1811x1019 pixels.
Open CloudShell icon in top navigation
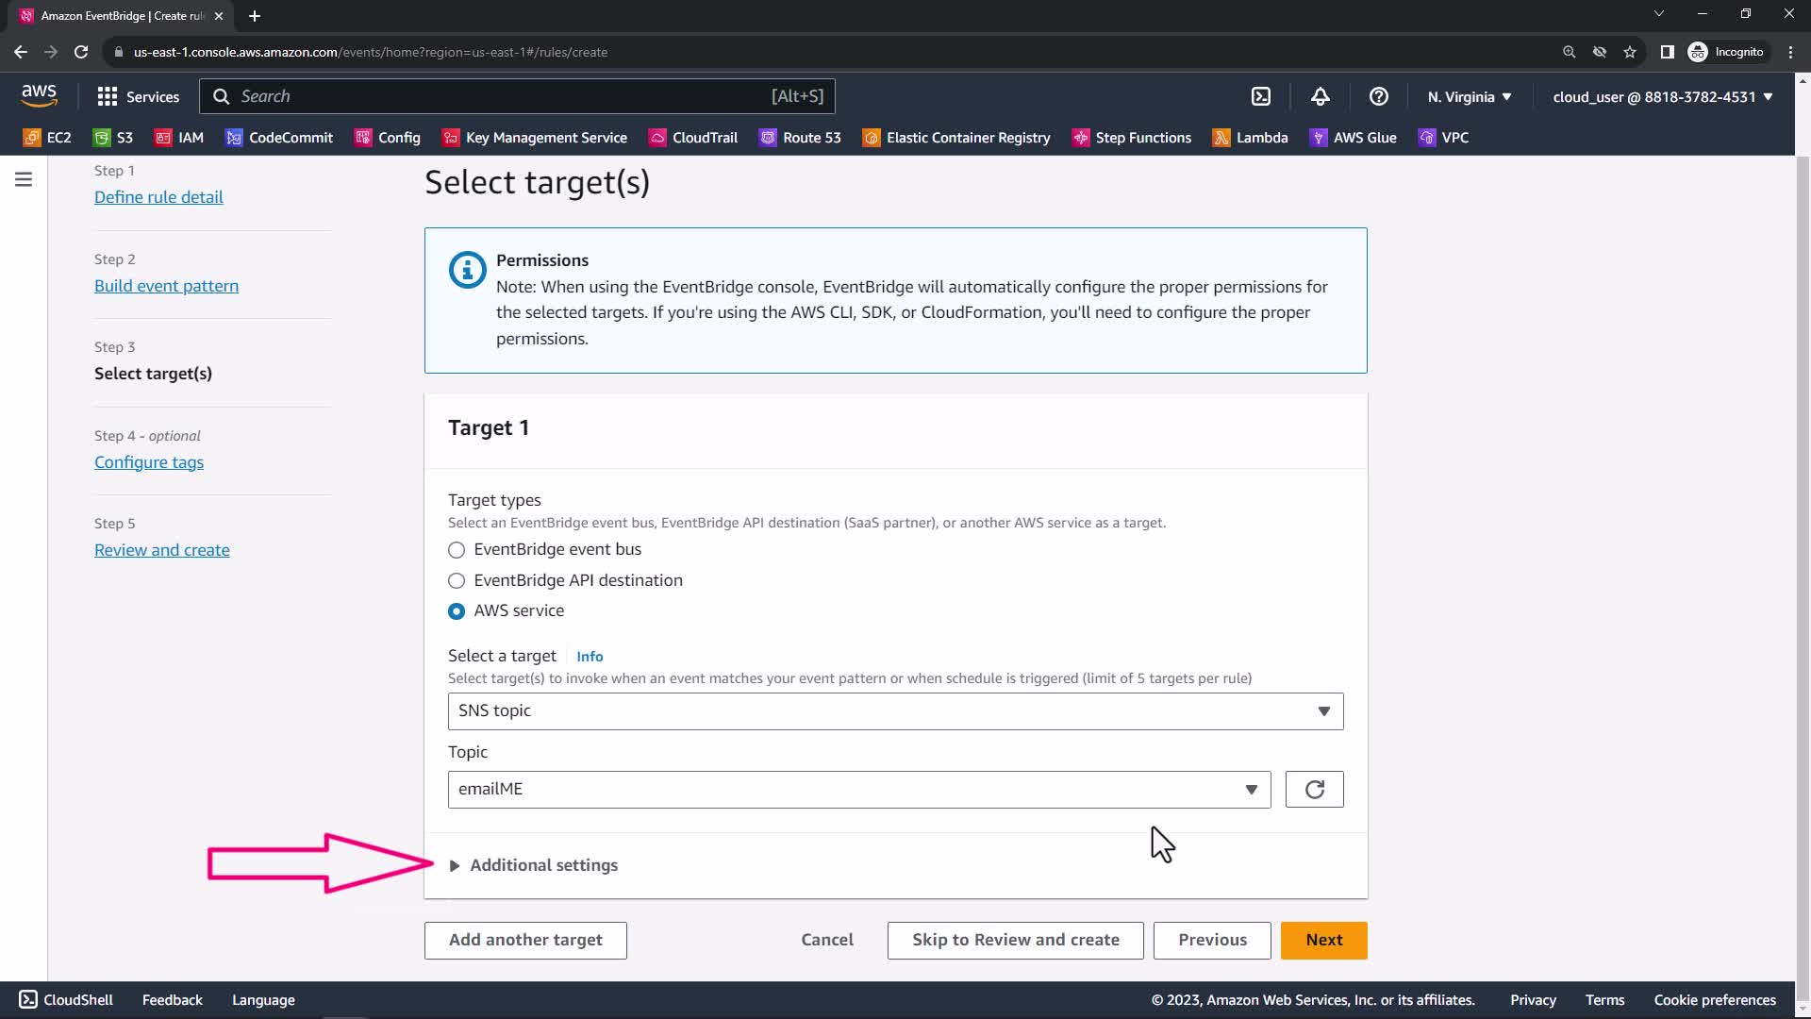1261,96
